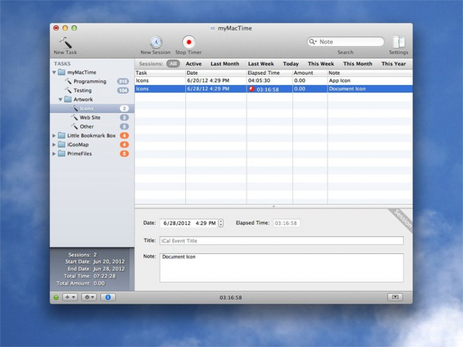Select the Document Icon session row
Viewport: 463px width, 347px height.
[x=273, y=89]
